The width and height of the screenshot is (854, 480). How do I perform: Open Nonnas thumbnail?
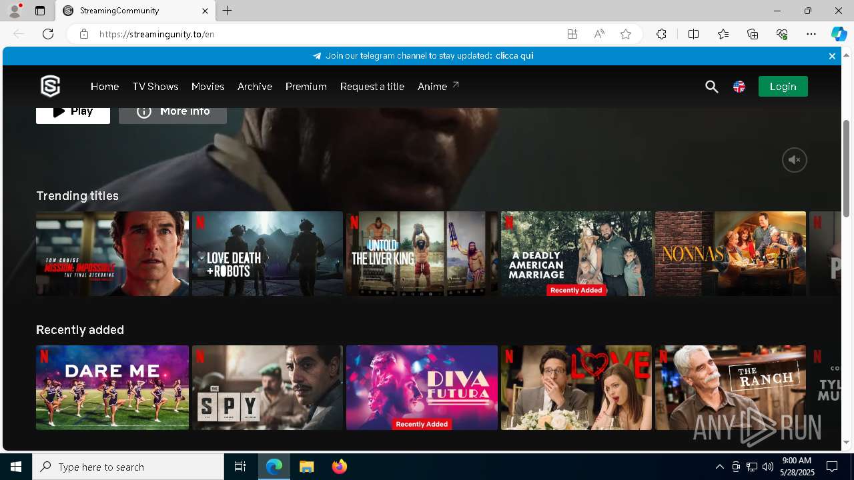point(731,253)
